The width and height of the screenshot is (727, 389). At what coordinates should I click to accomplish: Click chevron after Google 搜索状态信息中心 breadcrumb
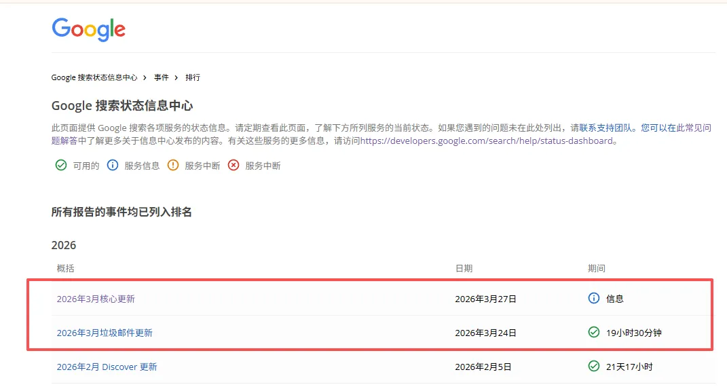(145, 77)
